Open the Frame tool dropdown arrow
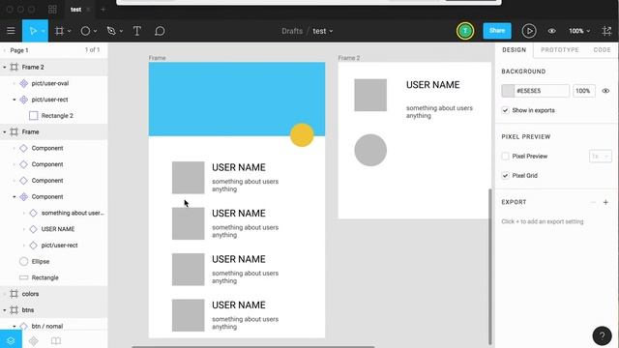Viewport: 619px width, 348px height. click(69, 31)
